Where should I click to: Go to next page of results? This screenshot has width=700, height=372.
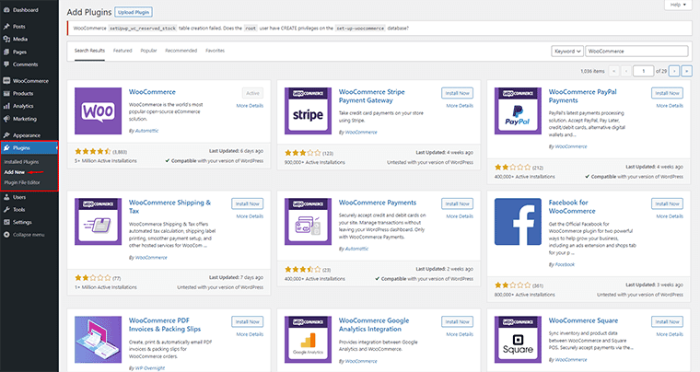click(x=674, y=71)
